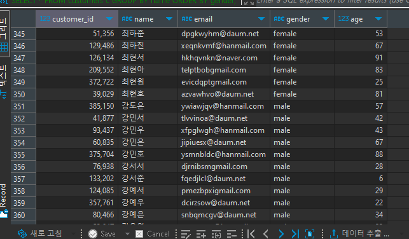Viewport: 409px width, 239px height.
Task: Open the gender column filter dropdown
Action: 325,19
